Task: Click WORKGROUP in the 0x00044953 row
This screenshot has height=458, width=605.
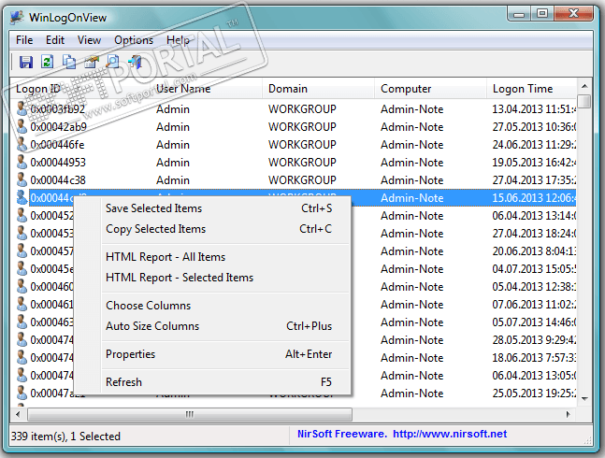Action: pos(302,163)
